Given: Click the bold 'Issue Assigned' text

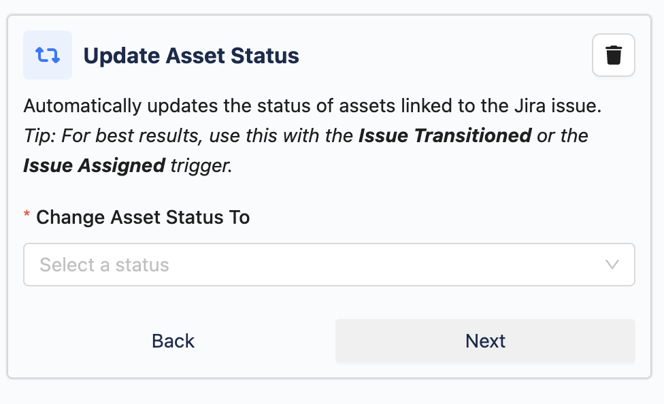Looking at the screenshot, I should [94, 165].
